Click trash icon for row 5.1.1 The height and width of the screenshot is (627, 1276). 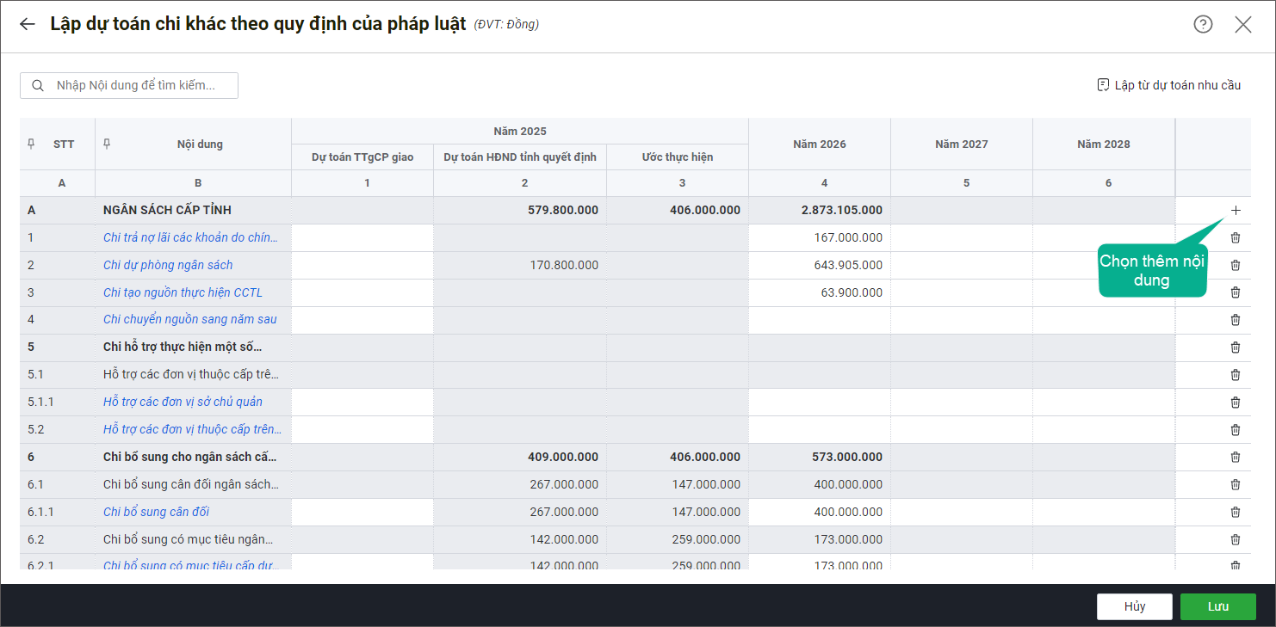pyautogui.click(x=1236, y=402)
